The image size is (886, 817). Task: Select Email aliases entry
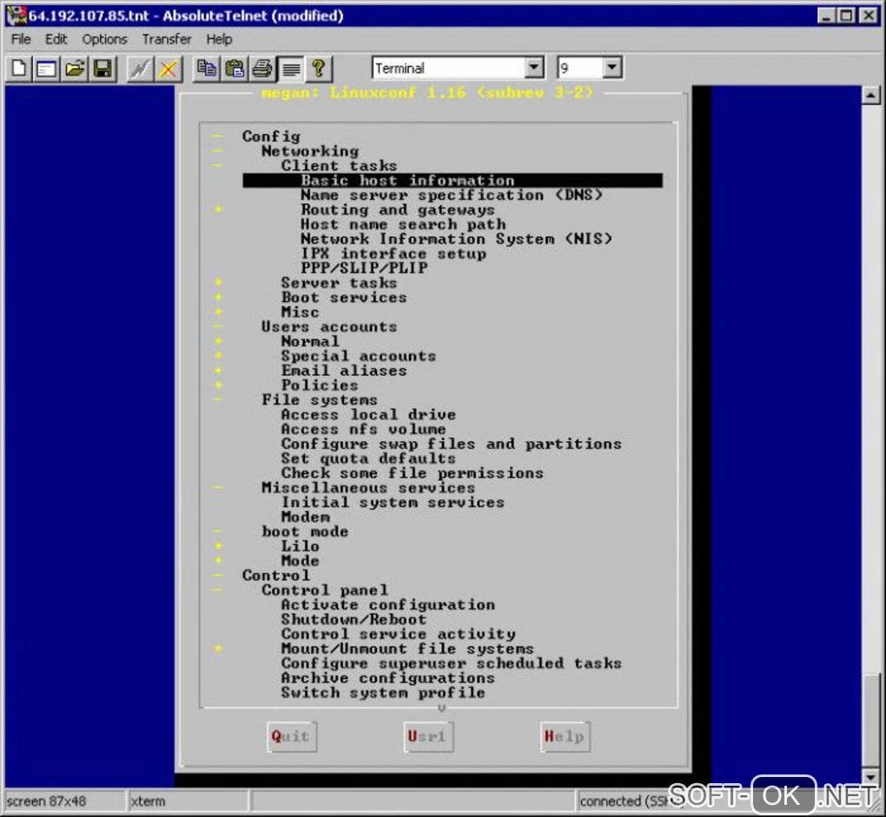pyautogui.click(x=344, y=371)
